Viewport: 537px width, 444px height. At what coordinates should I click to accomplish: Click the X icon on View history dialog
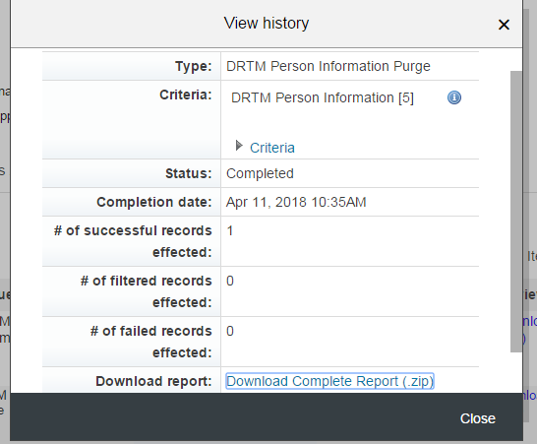click(504, 25)
